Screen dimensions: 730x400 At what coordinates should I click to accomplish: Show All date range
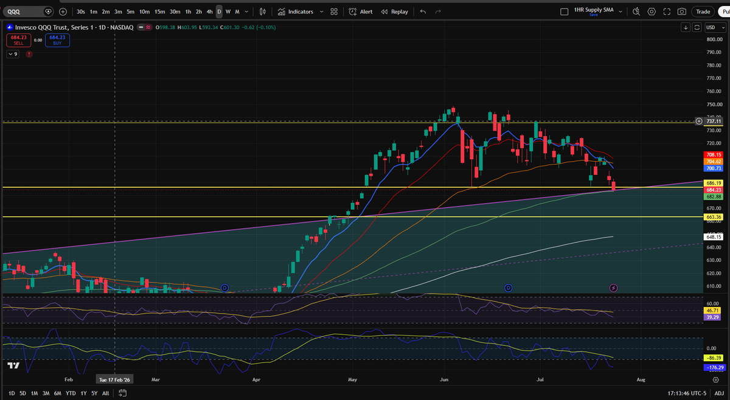click(106, 393)
